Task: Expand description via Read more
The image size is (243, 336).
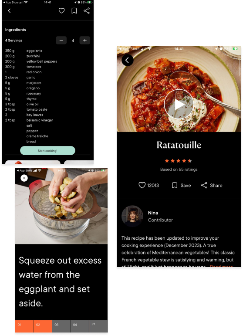Action: [x=221, y=266]
